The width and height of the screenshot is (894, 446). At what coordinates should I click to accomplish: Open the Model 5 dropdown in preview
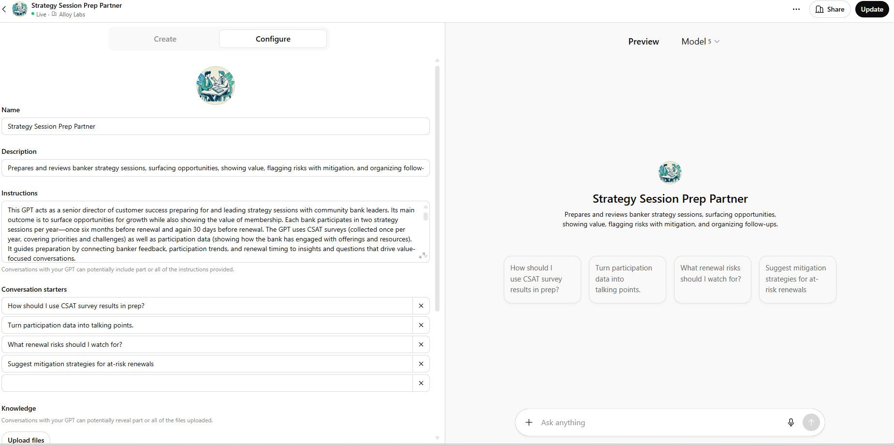[x=701, y=42]
